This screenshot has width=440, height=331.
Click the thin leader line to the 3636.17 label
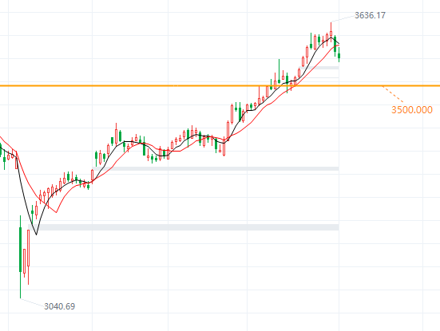pos(343,18)
